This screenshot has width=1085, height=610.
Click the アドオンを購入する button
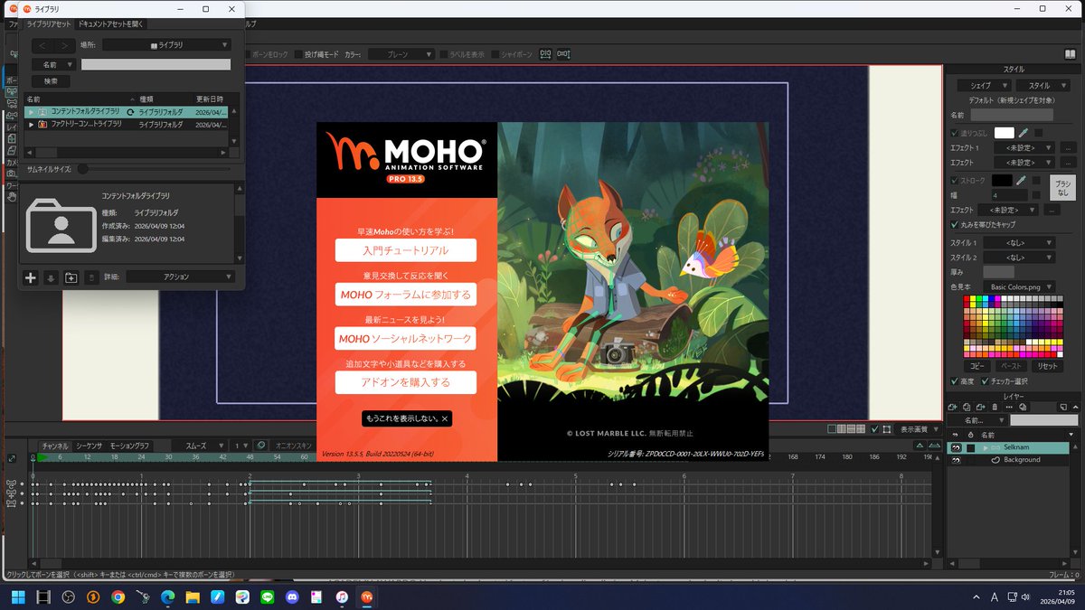coord(405,382)
